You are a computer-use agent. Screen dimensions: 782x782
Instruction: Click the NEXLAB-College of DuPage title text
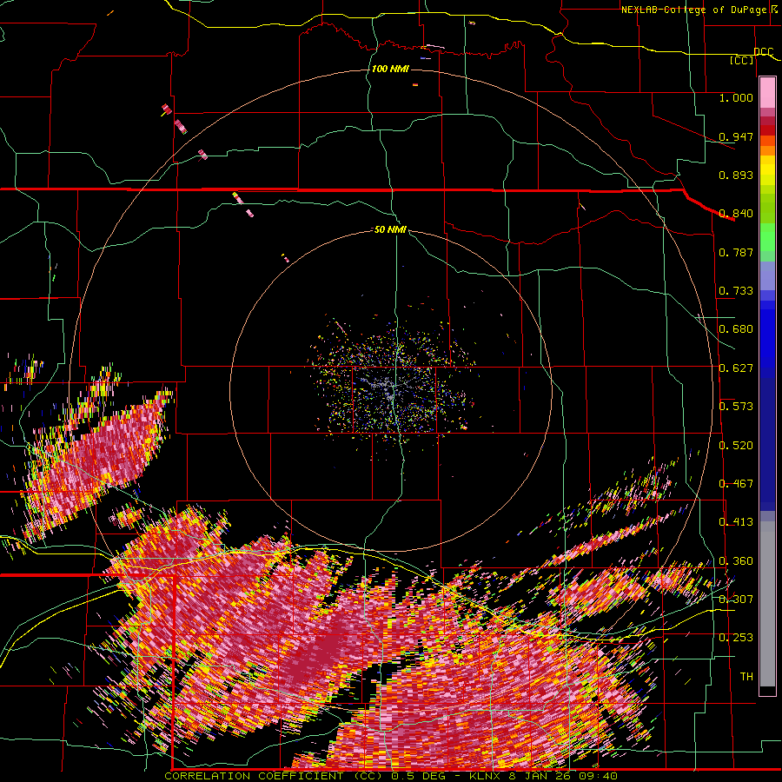tap(693, 10)
